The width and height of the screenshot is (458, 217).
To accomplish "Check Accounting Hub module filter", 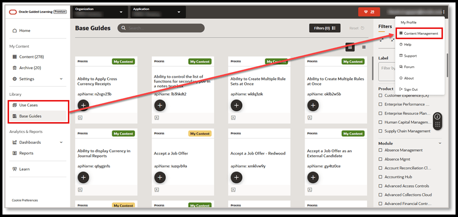I will [380, 177].
